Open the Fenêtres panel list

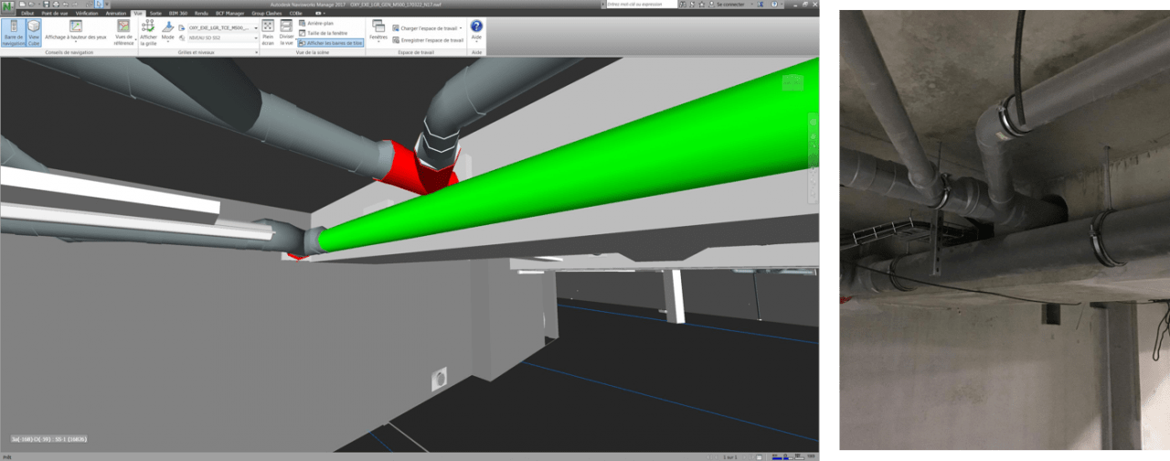point(378,31)
